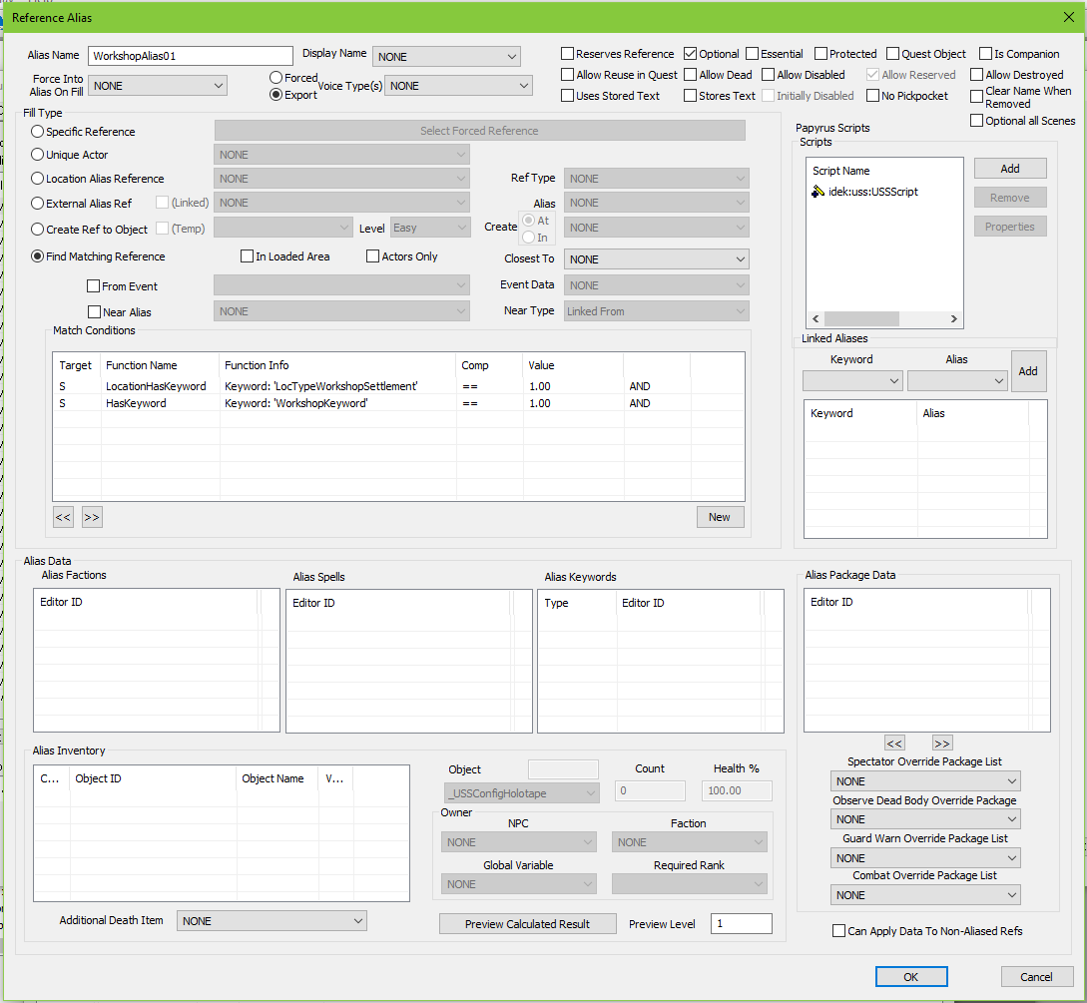Viewport: 1087px width, 1003px height.
Task: Click next arrows button under Alias Package Data
Action: click(x=942, y=743)
